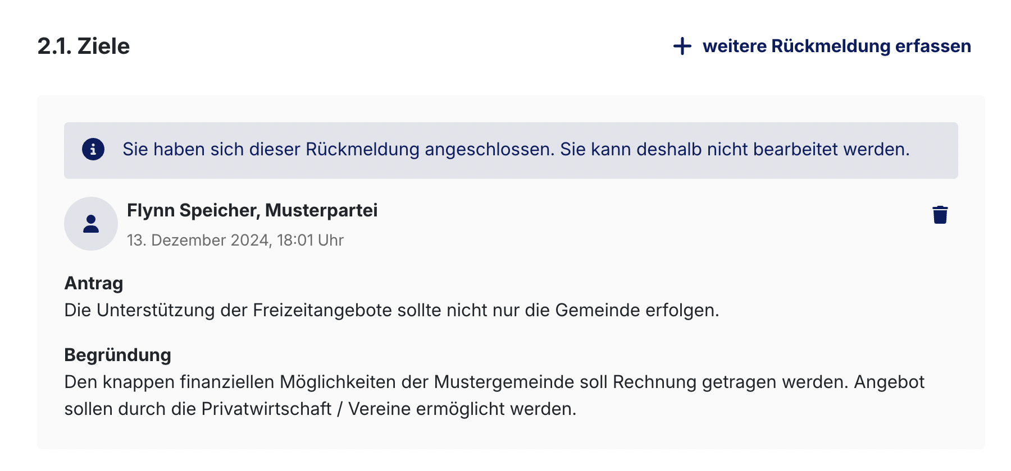Click the date '13. Dezember 2024'
The height and width of the screenshot is (471, 1011).
198,240
